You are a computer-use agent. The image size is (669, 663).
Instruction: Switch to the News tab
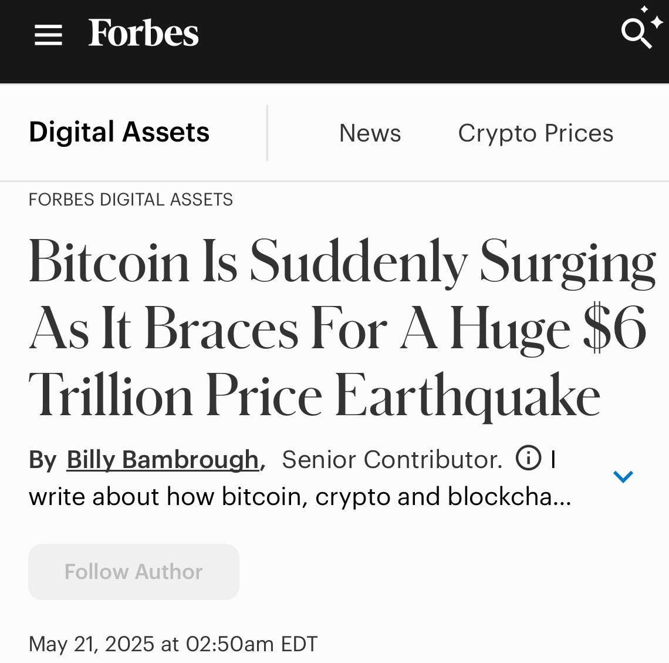[x=370, y=133]
